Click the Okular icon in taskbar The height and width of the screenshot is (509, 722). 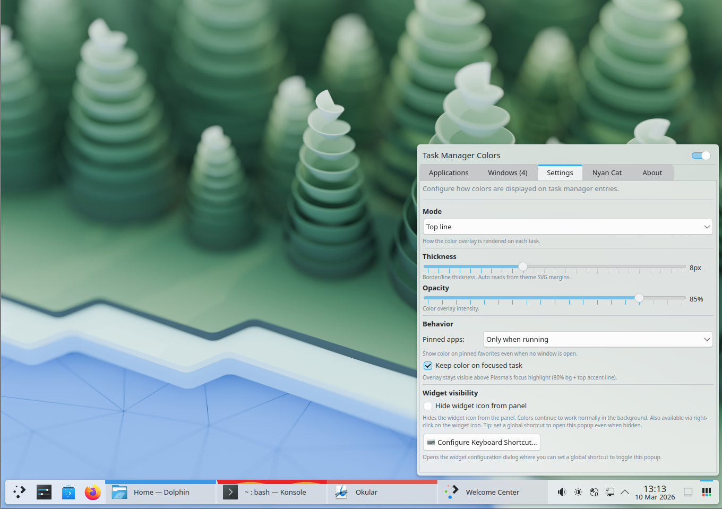click(341, 492)
